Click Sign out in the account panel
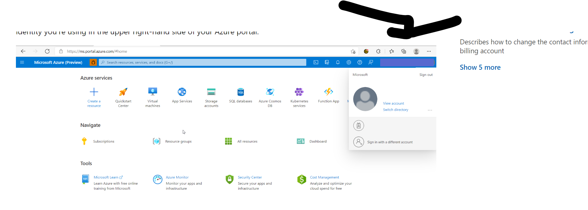The height and width of the screenshot is (210, 588). 426,75
